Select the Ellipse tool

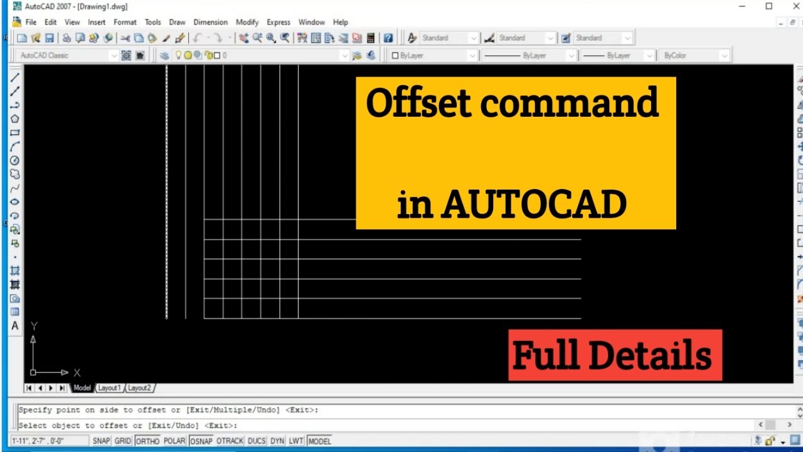(15, 202)
